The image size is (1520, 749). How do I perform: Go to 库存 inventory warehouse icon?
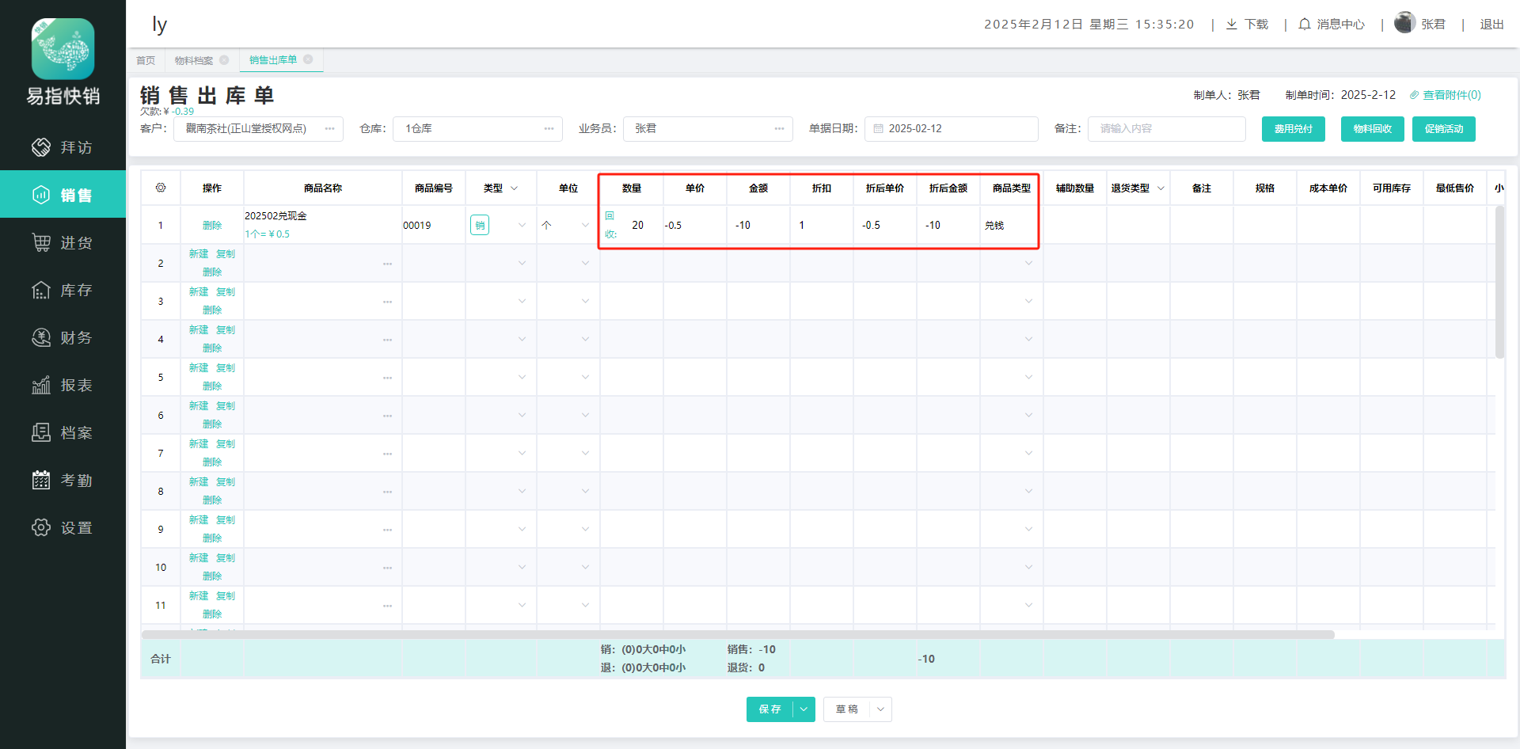(x=41, y=291)
